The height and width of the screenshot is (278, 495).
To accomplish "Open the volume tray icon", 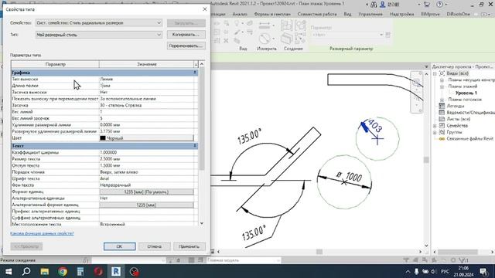I will point(433,271).
